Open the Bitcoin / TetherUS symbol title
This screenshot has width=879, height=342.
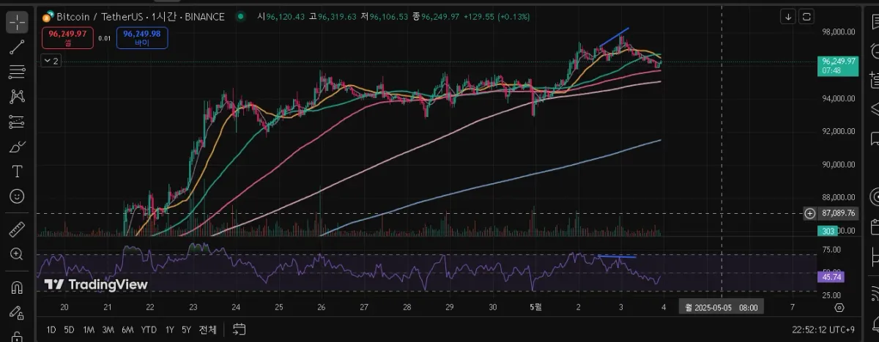click(141, 16)
